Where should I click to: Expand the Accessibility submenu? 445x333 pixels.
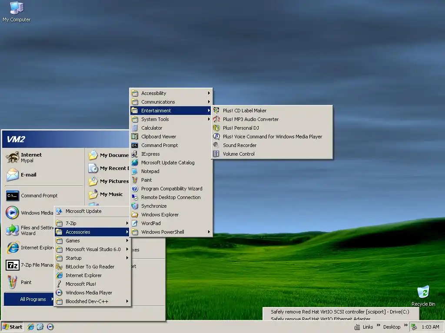171,93
